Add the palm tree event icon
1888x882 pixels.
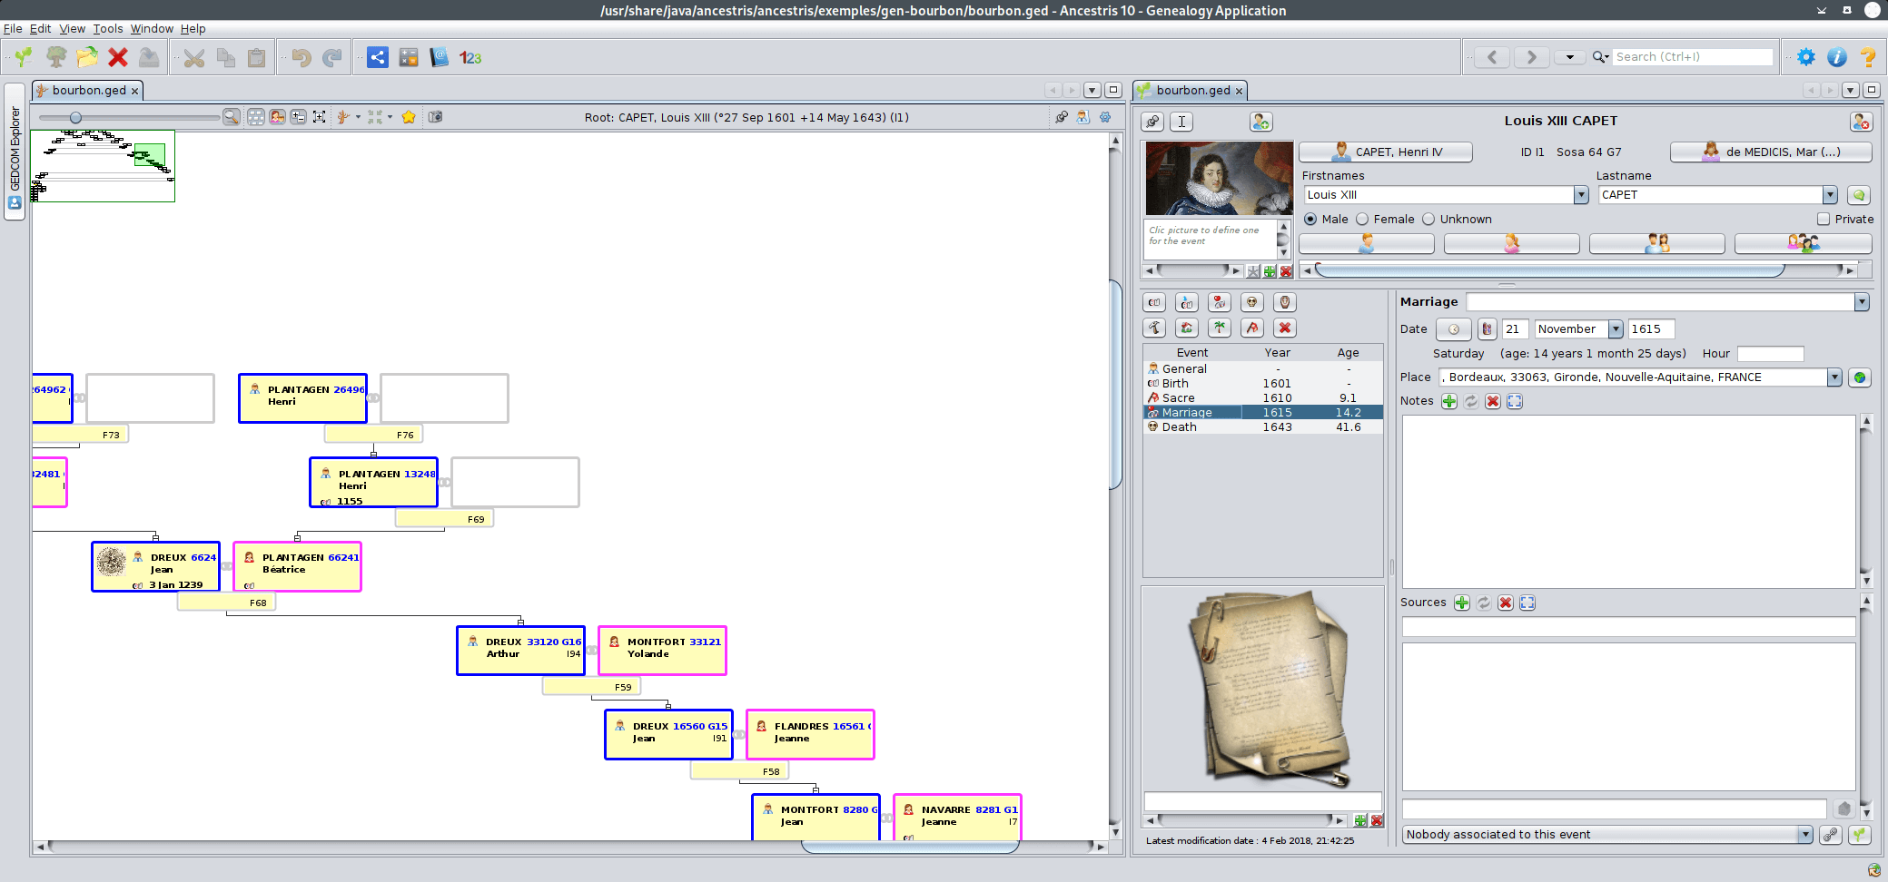coord(1220,328)
